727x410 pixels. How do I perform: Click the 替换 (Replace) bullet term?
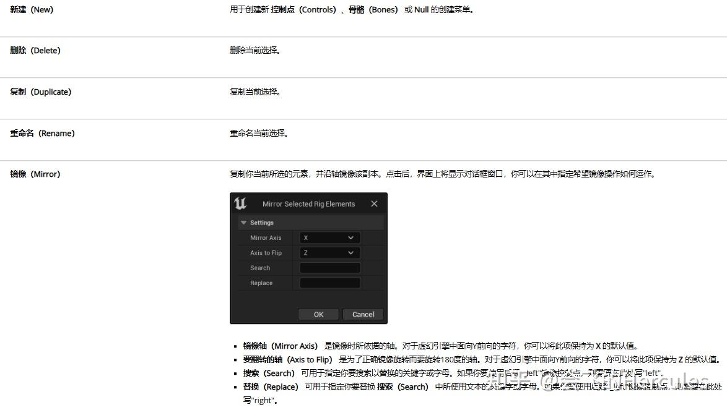(x=271, y=387)
